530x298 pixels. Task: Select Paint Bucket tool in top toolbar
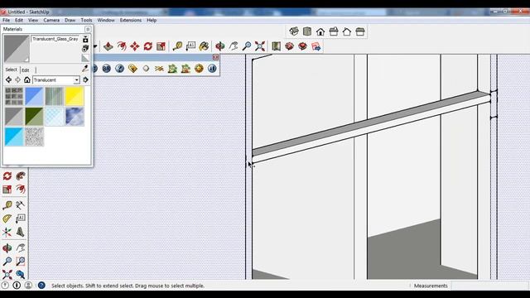coord(204,46)
